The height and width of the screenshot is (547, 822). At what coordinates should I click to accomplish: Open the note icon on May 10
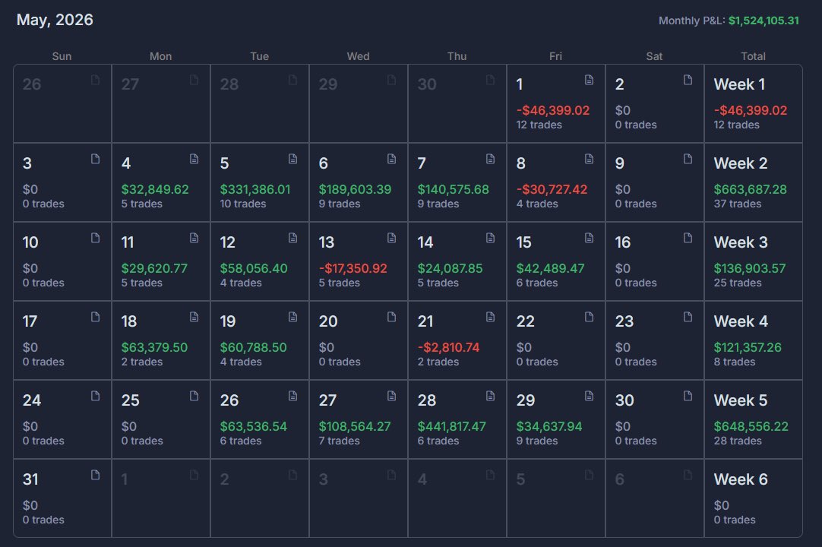[x=95, y=238]
